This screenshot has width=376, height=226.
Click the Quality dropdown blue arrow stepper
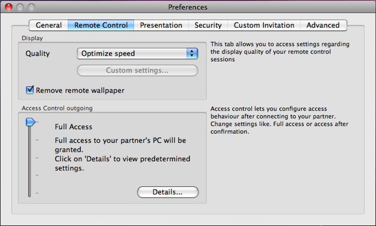(192, 54)
